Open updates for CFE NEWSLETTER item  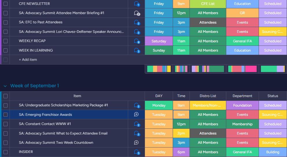pos(137,4)
